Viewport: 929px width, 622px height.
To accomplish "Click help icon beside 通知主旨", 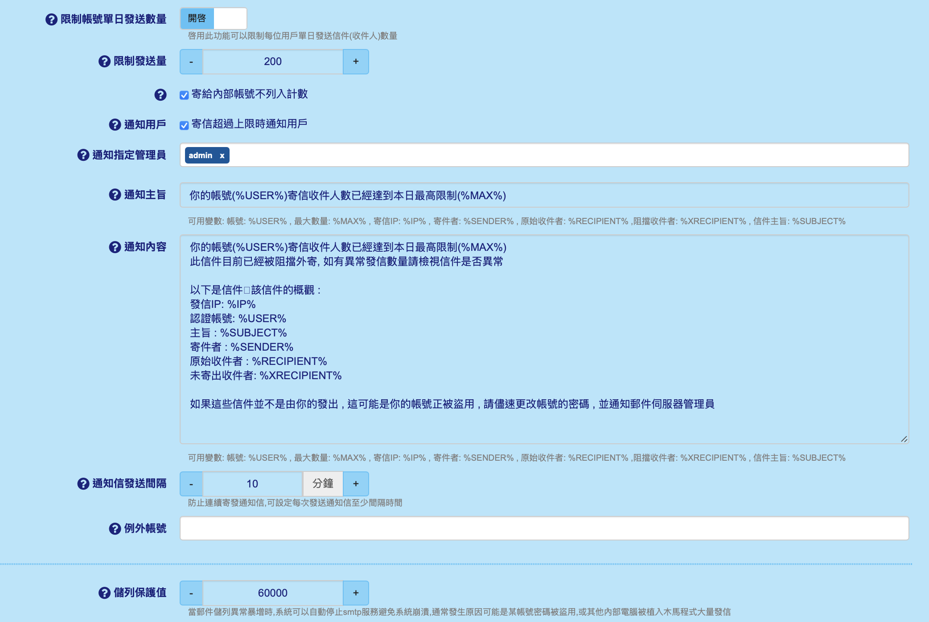I will 115,195.
